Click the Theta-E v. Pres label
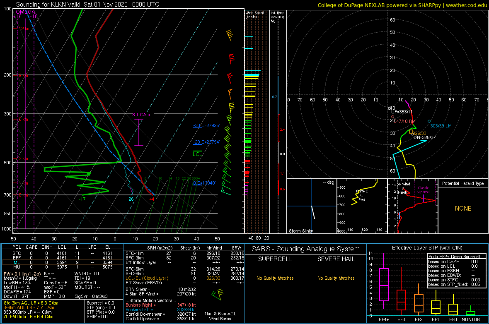This screenshot has width=489, height=324. 362,195
